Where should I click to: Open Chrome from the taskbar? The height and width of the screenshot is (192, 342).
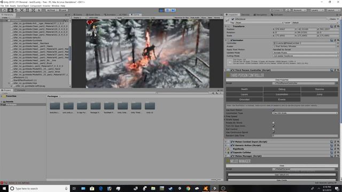click(188, 188)
